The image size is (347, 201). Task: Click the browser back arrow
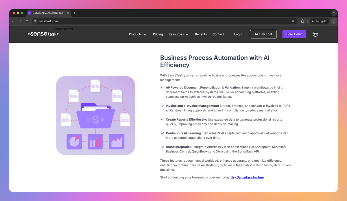(13, 21)
